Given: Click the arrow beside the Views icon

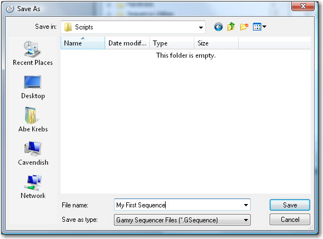Looking at the screenshot, I should (264, 27).
